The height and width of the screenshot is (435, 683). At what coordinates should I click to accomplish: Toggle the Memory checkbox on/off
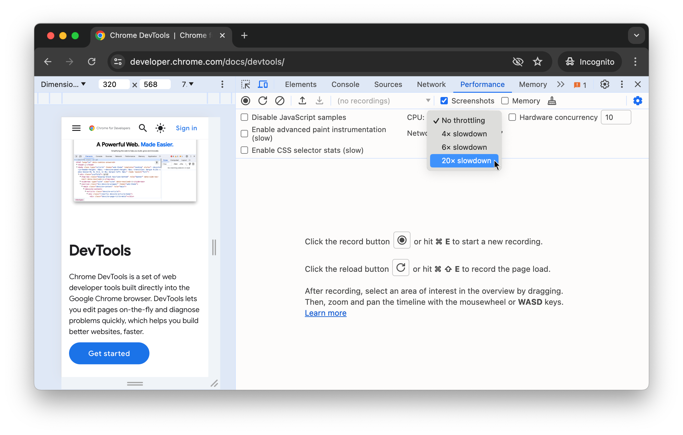(505, 100)
